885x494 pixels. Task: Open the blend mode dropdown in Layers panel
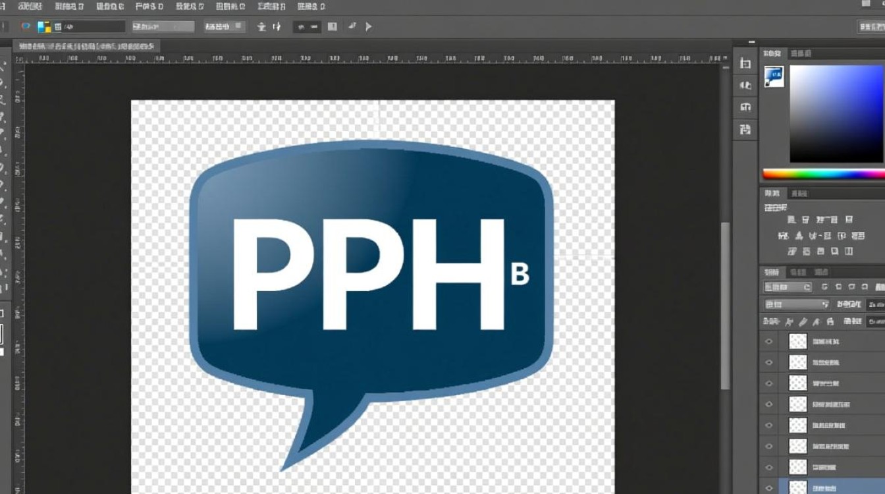pyautogui.click(x=796, y=304)
